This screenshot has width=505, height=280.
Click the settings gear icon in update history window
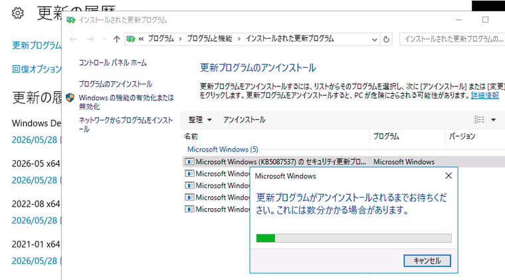tap(18, 13)
